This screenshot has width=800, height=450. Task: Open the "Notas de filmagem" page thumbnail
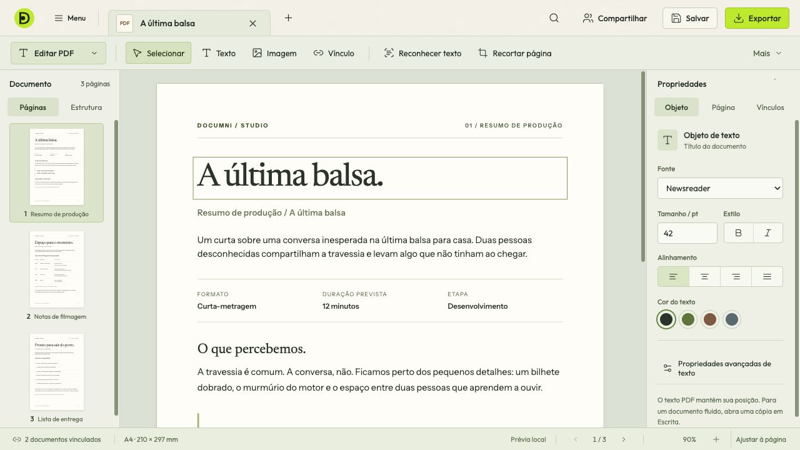(x=56, y=275)
